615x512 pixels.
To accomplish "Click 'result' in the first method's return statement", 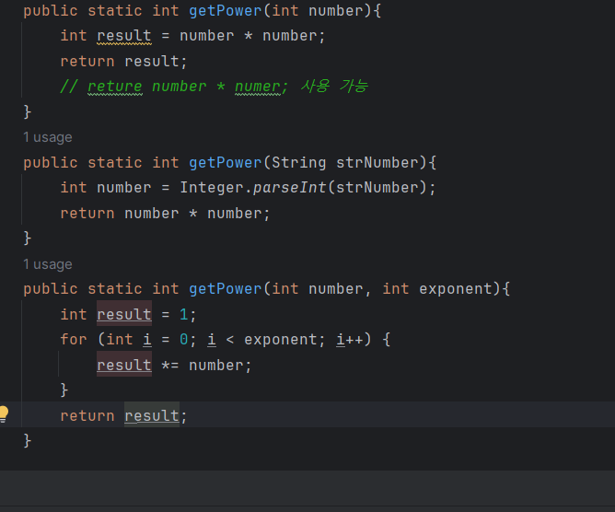I will 151,61.
